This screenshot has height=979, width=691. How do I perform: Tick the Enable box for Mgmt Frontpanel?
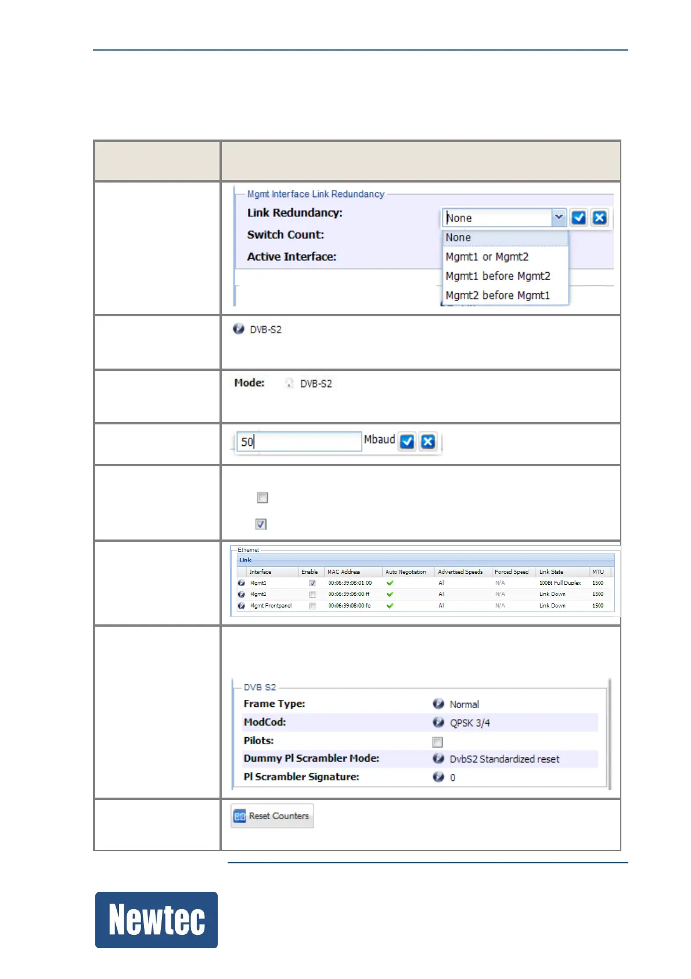click(x=312, y=606)
